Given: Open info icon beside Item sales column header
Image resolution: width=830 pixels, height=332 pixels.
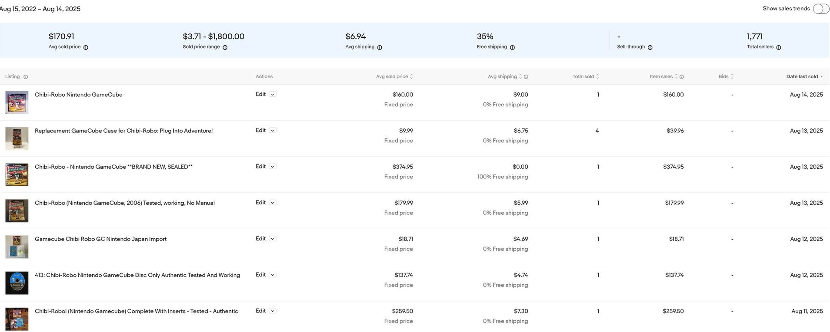Looking at the screenshot, I should click(x=682, y=77).
